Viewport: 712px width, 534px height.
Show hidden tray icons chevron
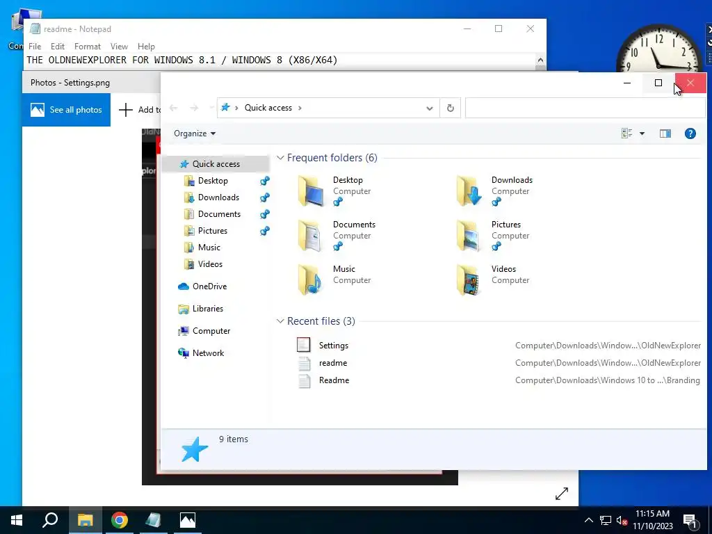pyautogui.click(x=588, y=521)
